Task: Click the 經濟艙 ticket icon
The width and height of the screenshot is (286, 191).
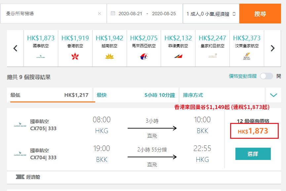Action: pos(20,177)
